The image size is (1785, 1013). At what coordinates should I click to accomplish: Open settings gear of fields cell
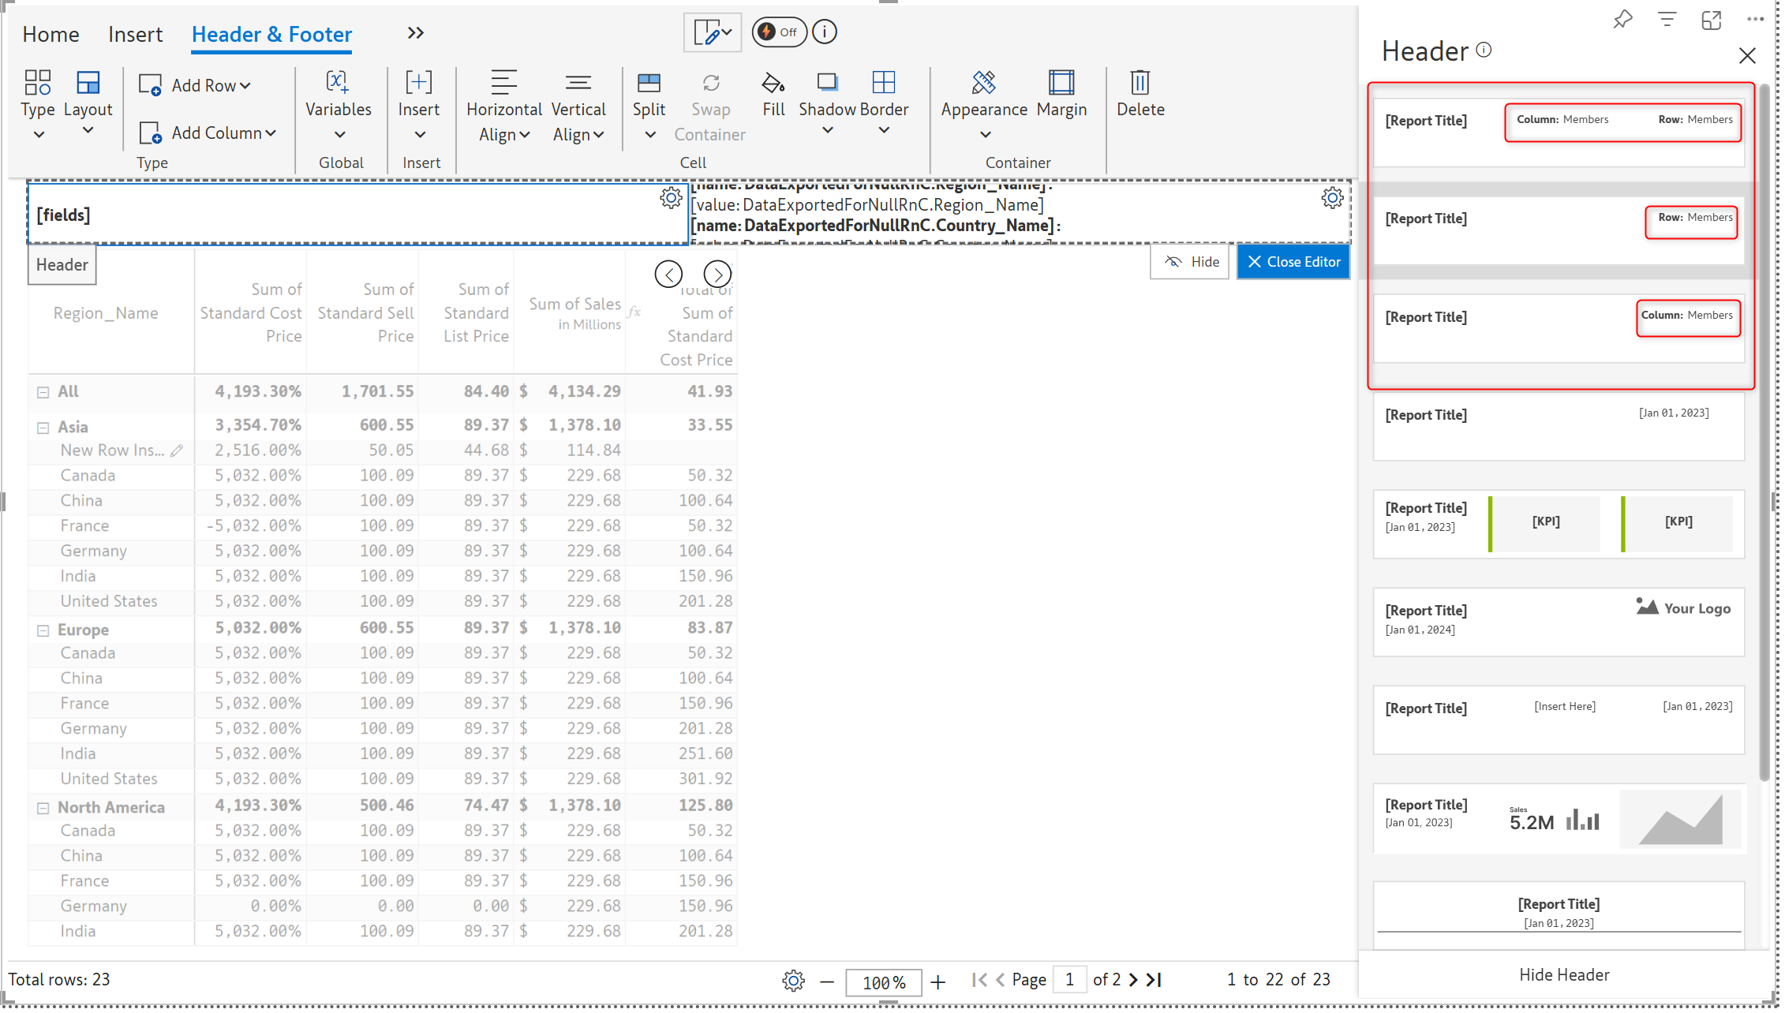tap(671, 198)
